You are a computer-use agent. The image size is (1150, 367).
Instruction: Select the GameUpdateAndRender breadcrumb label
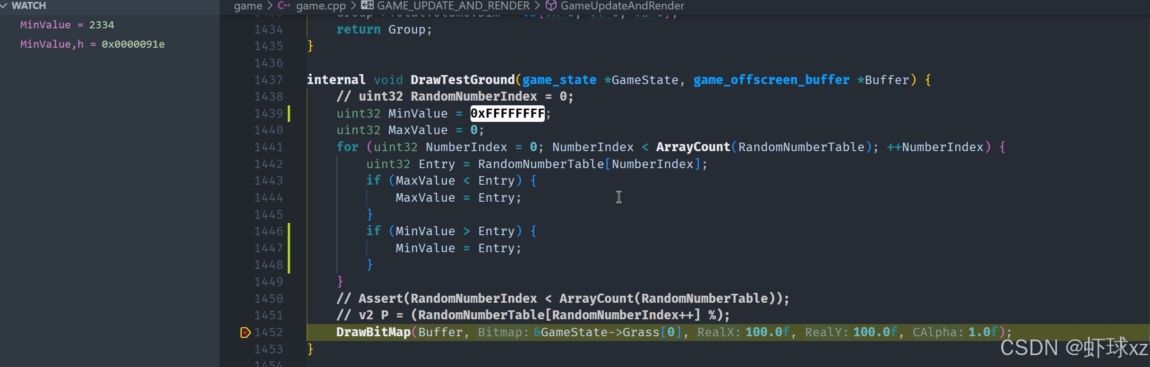[622, 6]
